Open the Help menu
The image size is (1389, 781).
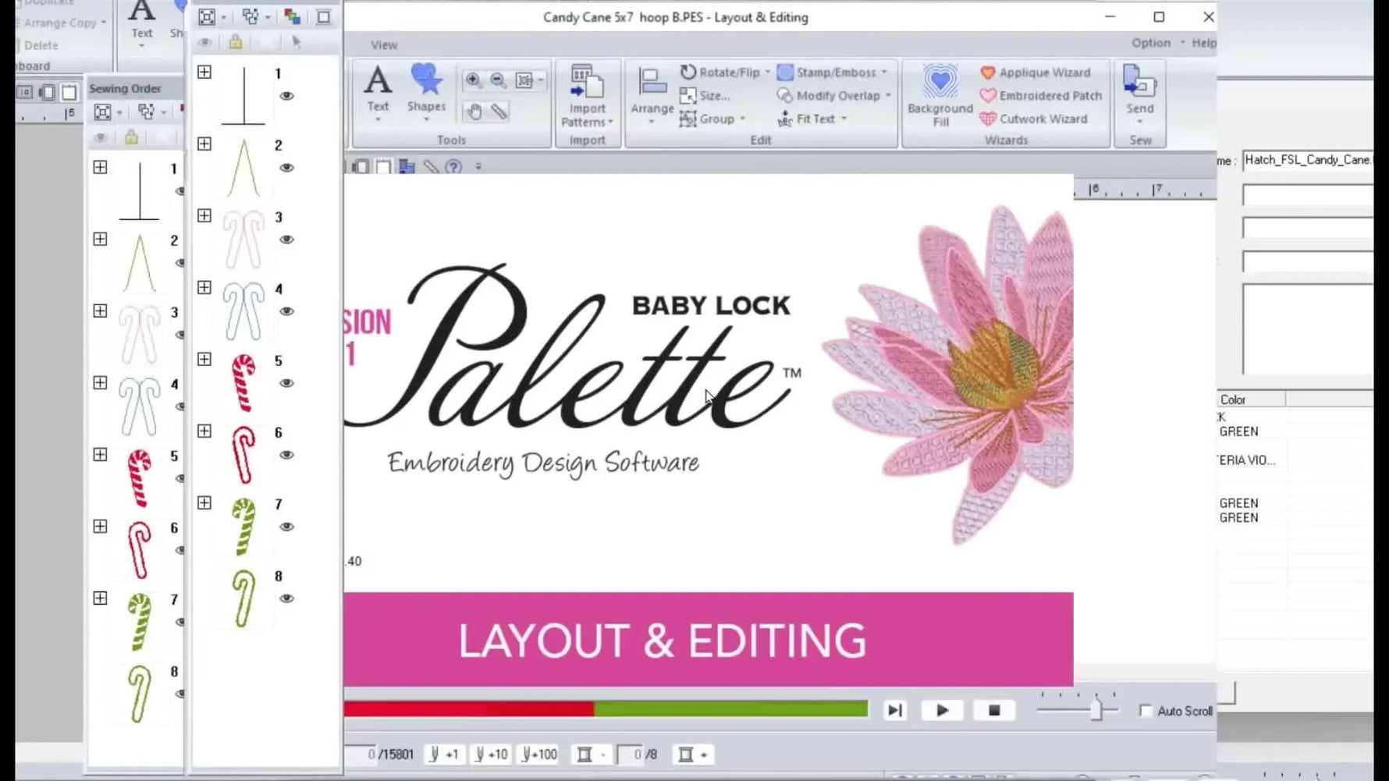(x=1203, y=43)
